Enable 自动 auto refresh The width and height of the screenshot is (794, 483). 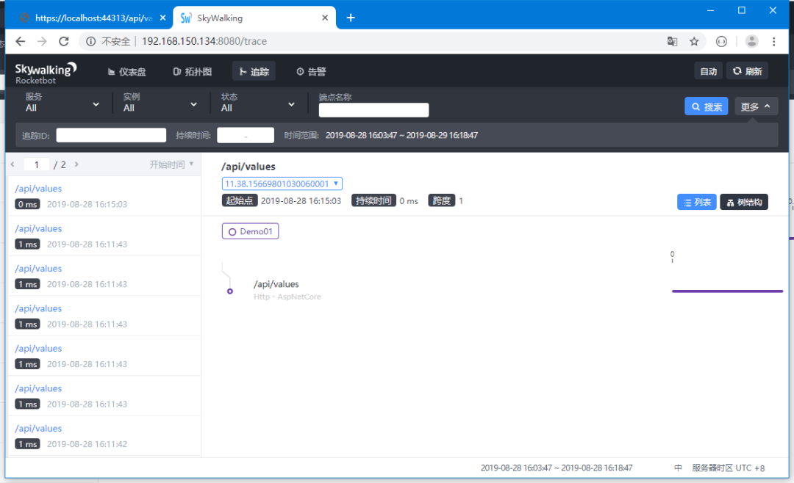[708, 70]
